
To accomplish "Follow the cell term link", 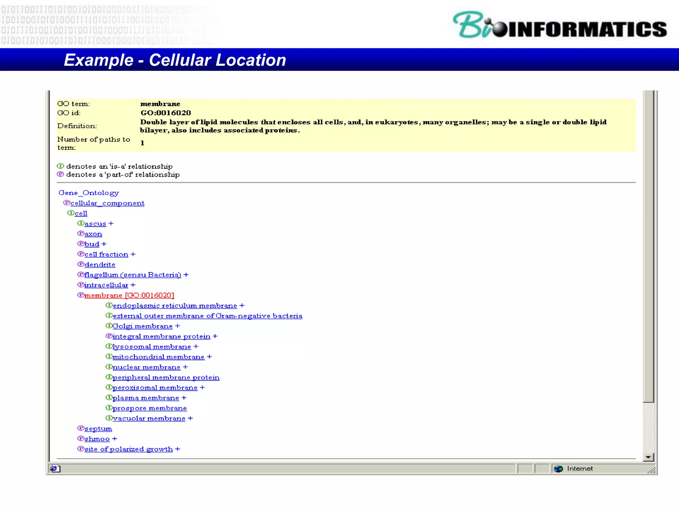I will pyautogui.click(x=81, y=213).
